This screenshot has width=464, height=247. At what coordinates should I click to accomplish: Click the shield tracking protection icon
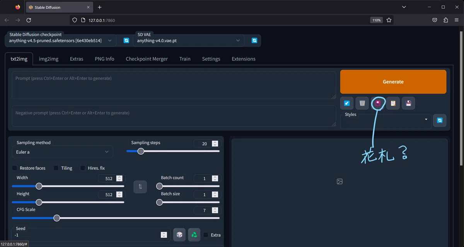coord(75,20)
